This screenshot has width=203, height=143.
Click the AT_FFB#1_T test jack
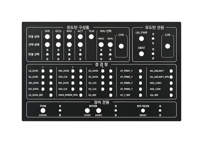coord(140,71)
